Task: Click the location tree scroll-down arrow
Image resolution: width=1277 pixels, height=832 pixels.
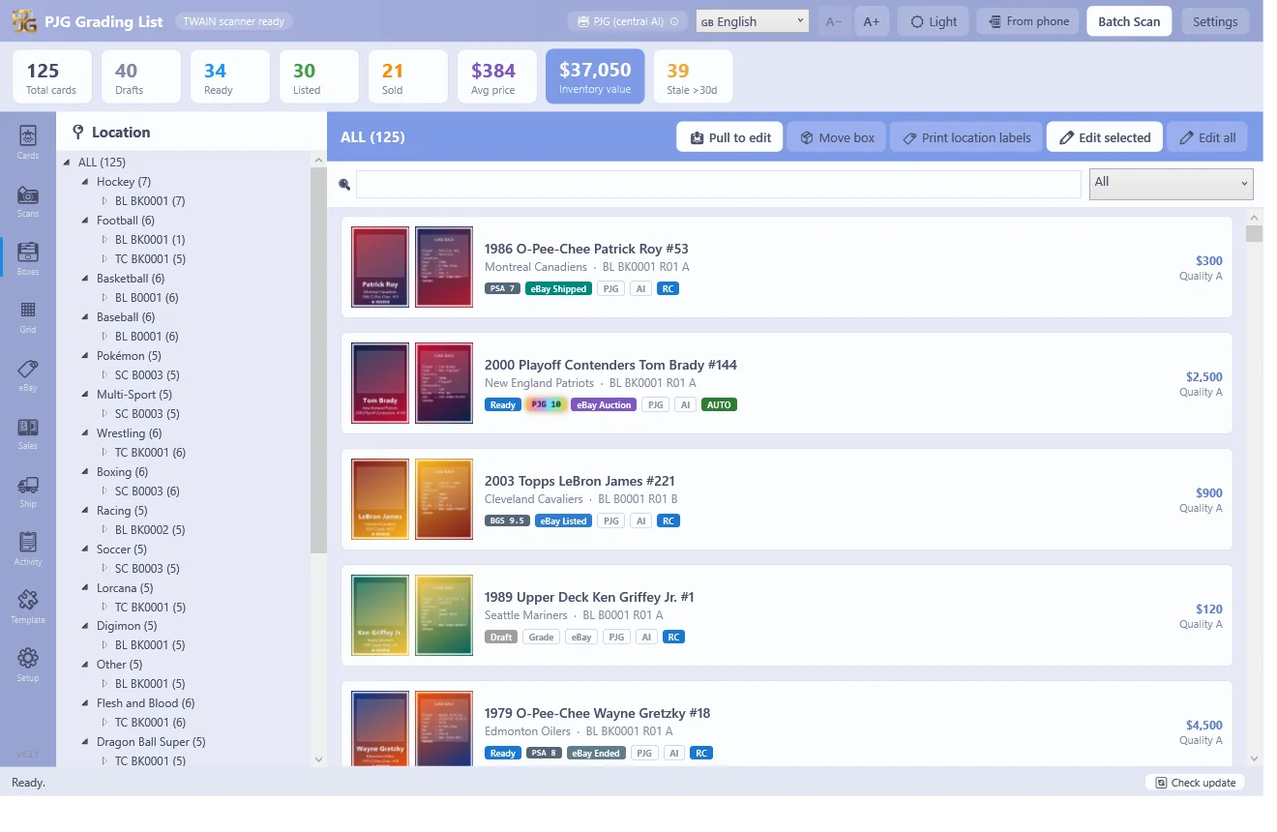Action: 318,759
